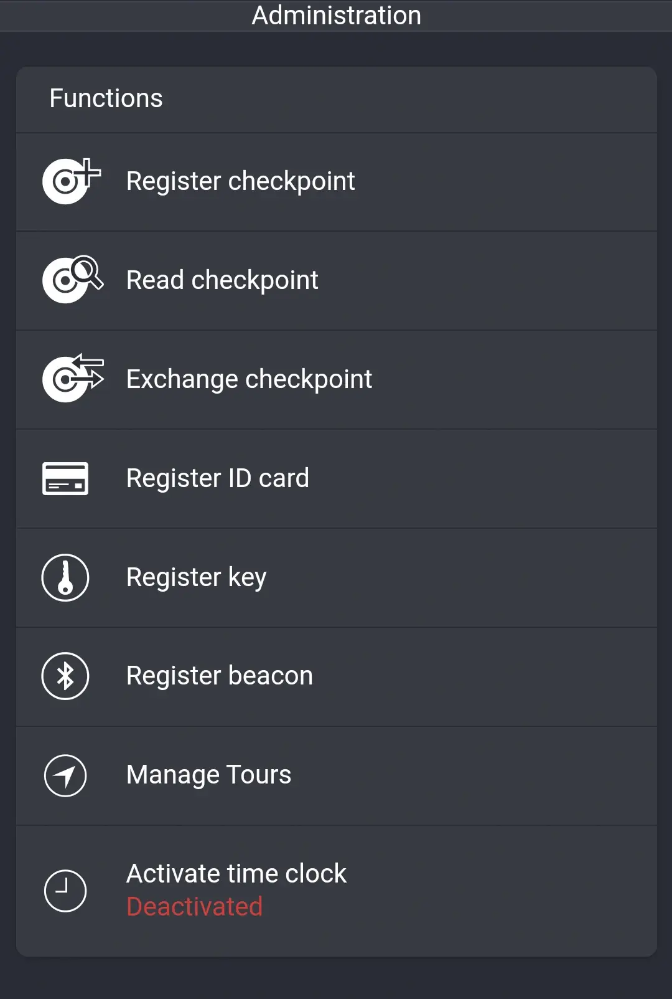This screenshot has height=999, width=672.
Task: Select the Manage Tours navigation arrow icon
Action: click(x=65, y=775)
